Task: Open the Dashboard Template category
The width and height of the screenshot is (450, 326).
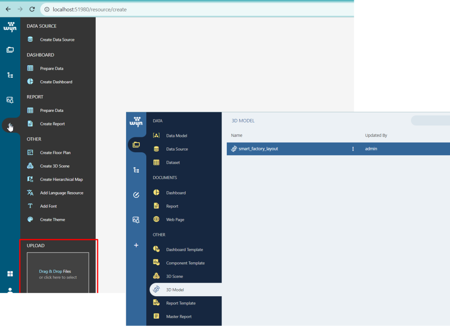Action: click(184, 250)
